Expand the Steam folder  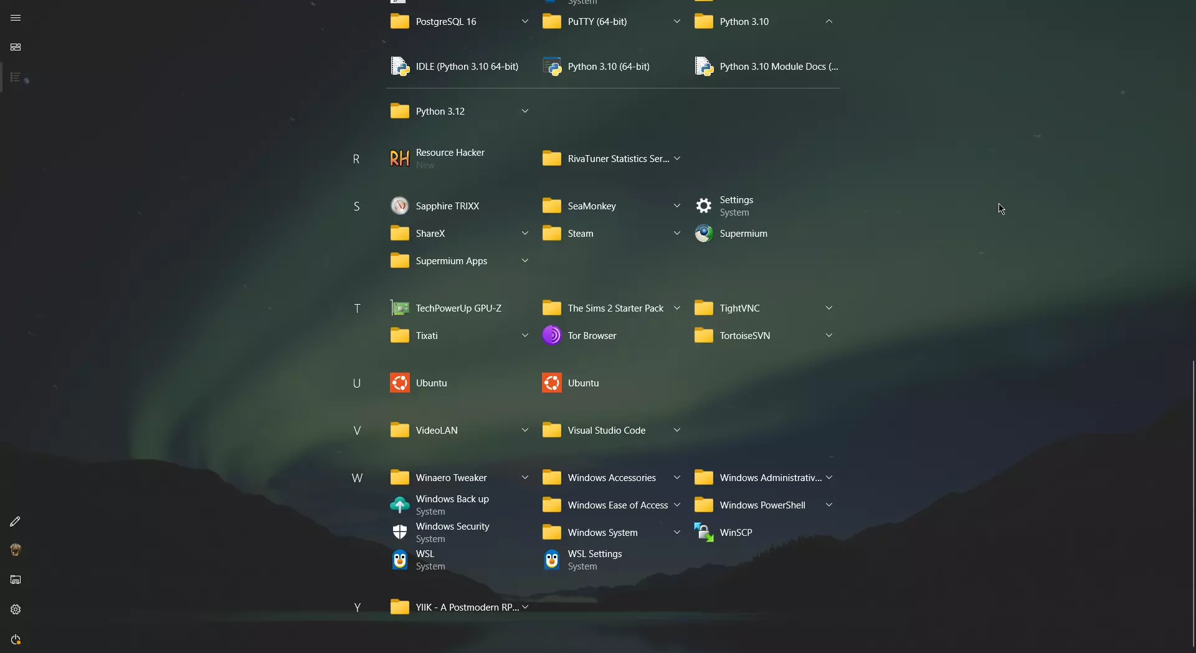[x=612, y=233]
